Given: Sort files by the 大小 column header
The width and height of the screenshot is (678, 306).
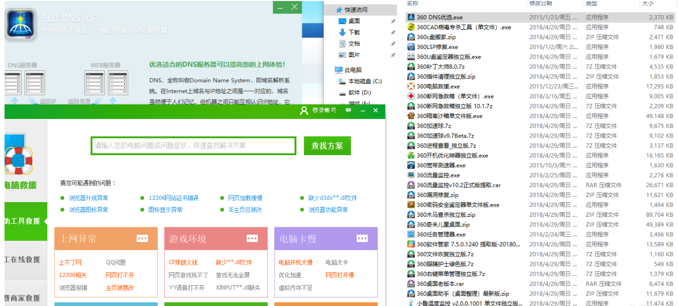Looking at the screenshot, I should pyautogui.click(x=648, y=4).
